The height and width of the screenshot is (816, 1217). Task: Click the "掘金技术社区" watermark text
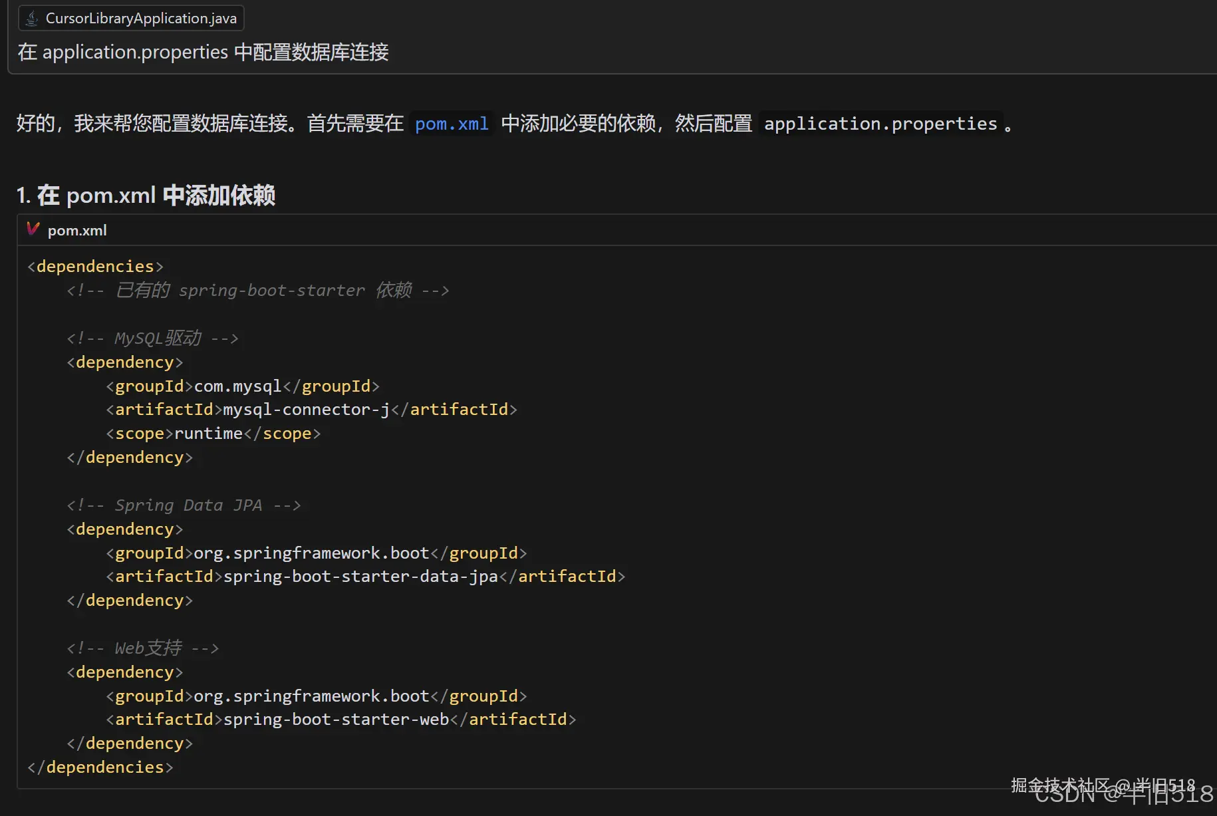[x=1060, y=785]
